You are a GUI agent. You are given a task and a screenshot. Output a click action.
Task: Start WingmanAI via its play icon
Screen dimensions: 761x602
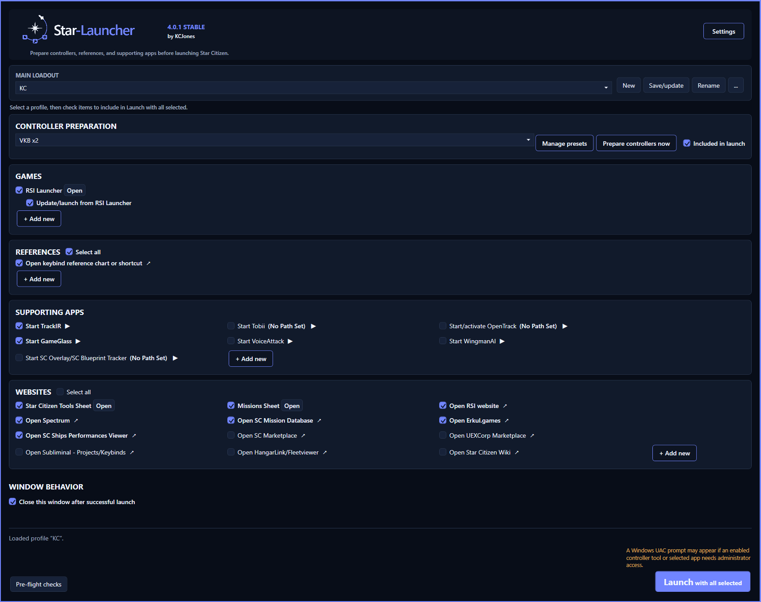click(502, 341)
